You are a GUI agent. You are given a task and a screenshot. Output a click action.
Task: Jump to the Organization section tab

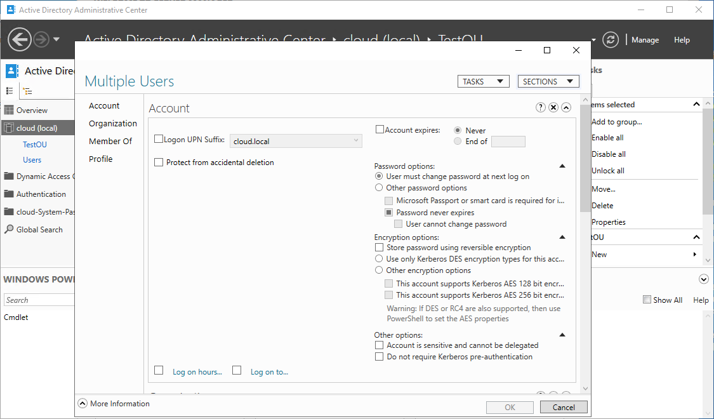(x=112, y=123)
